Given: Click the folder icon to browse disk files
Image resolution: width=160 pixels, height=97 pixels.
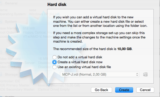Looking at the screenshot, I should point(145,75).
